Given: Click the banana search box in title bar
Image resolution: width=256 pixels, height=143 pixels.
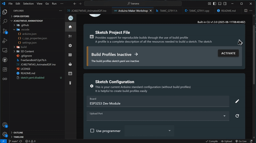Looking at the screenshot, I should coord(133,4).
